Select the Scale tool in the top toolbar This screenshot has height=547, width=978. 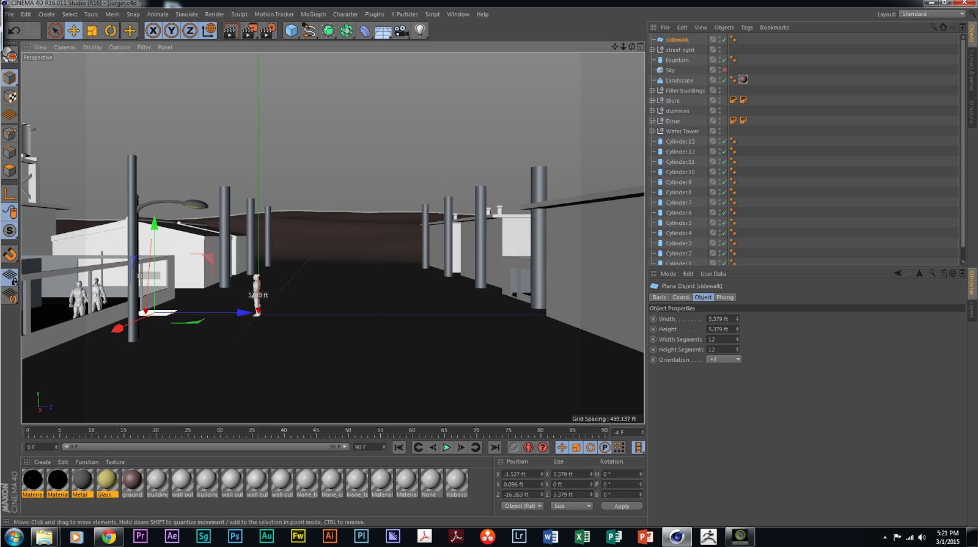point(92,31)
